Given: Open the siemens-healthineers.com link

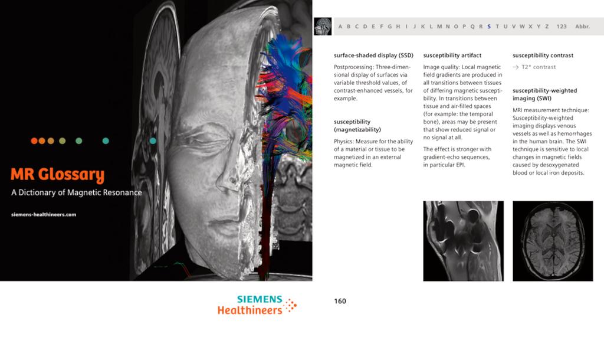Looking at the screenshot, I should (44, 214).
